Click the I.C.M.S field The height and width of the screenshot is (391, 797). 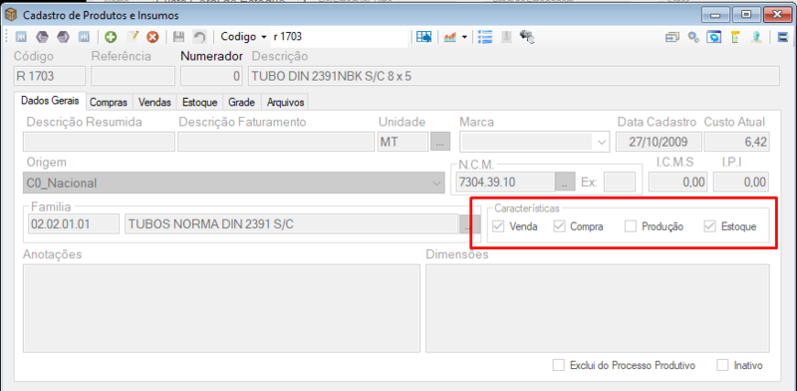tap(678, 183)
